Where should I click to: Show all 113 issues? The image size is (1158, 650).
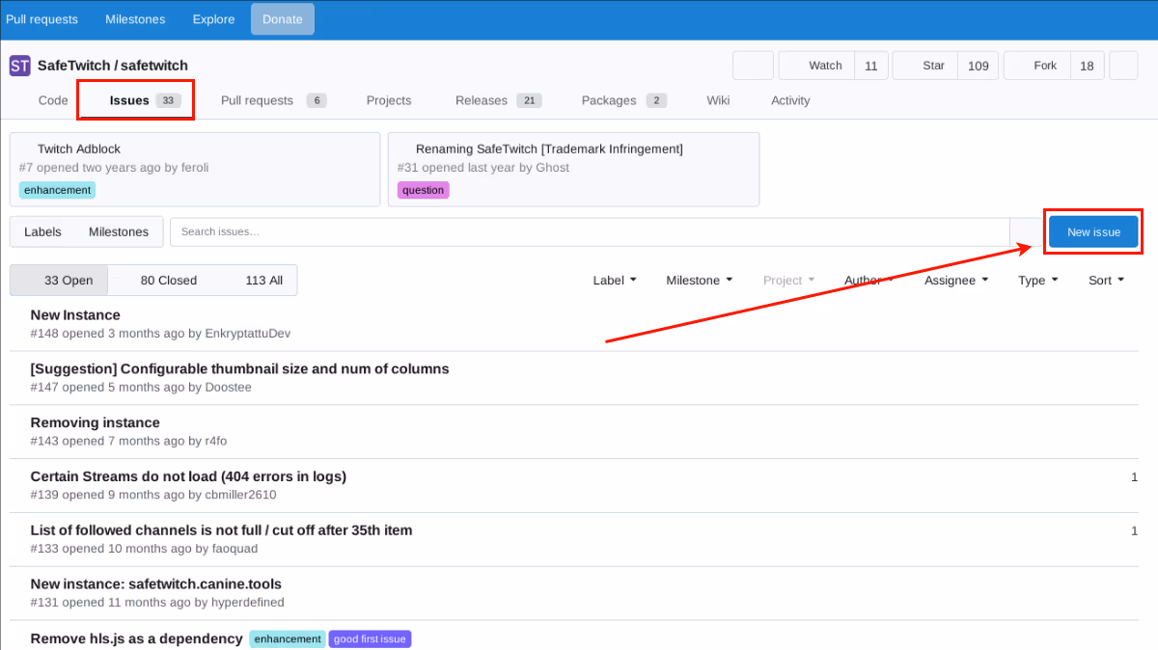click(x=263, y=280)
